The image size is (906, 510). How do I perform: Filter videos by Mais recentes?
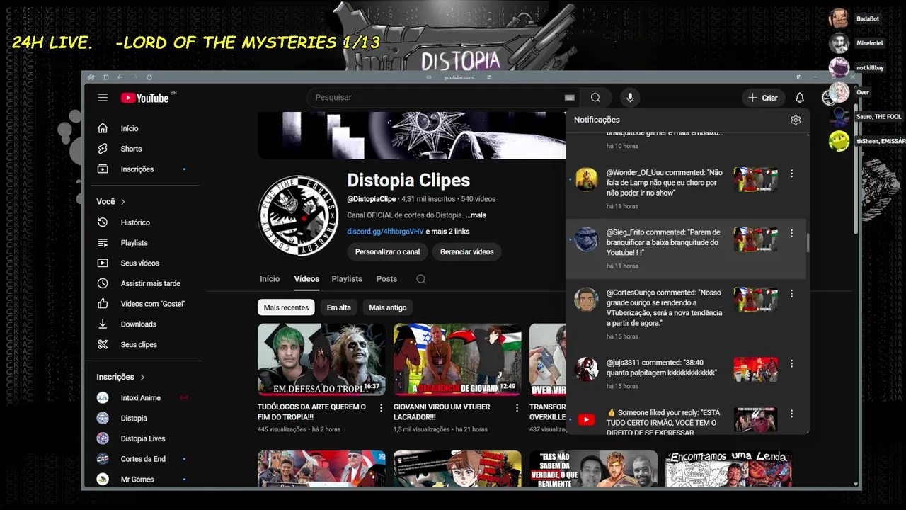286,307
